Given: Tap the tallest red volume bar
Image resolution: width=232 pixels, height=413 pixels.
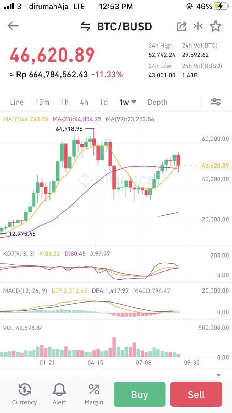Looking at the screenshot, I should pyautogui.click(x=114, y=347).
